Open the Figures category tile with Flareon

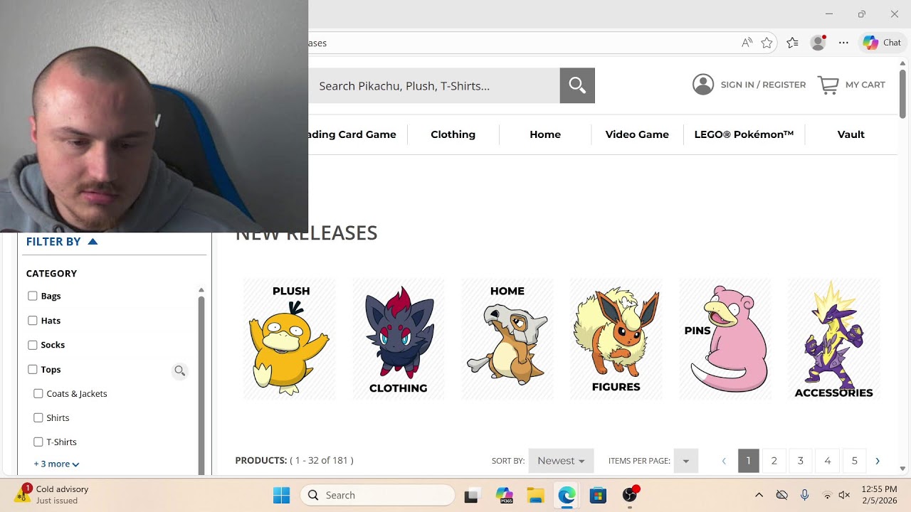(616, 338)
